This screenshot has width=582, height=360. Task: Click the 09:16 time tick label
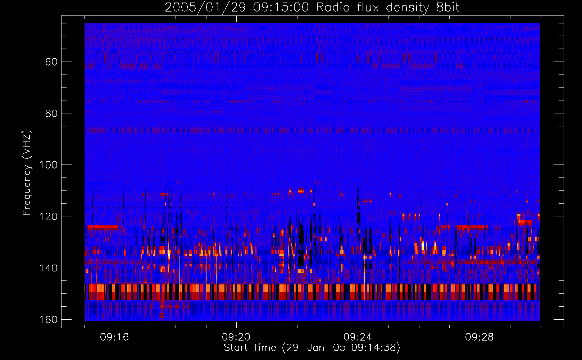point(114,337)
